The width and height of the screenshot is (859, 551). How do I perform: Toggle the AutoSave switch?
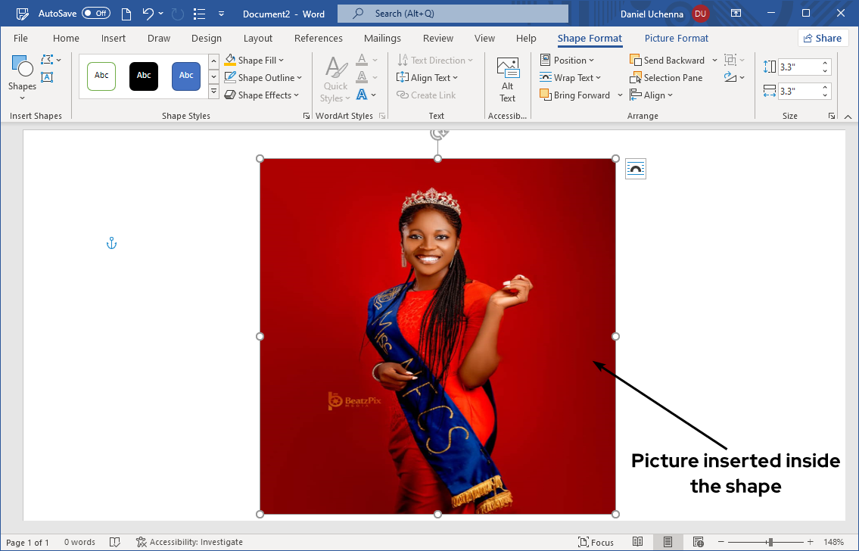pos(96,14)
